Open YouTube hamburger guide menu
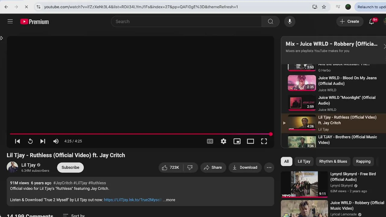Viewport: 386px width, 217px height. point(10,21)
